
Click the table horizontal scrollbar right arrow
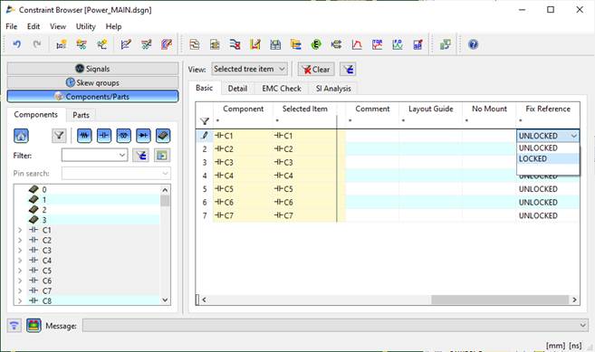[x=574, y=300]
